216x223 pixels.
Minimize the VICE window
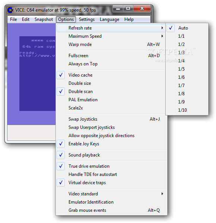118,9
